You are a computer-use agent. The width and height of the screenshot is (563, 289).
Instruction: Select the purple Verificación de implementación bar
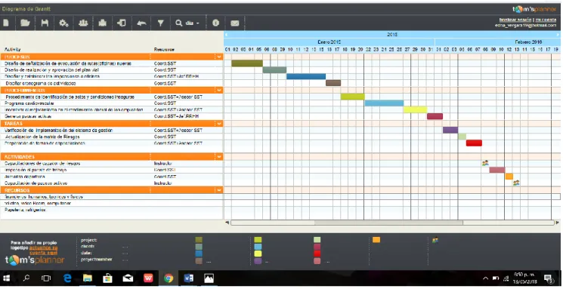pyautogui.click(x=450, y=130)
